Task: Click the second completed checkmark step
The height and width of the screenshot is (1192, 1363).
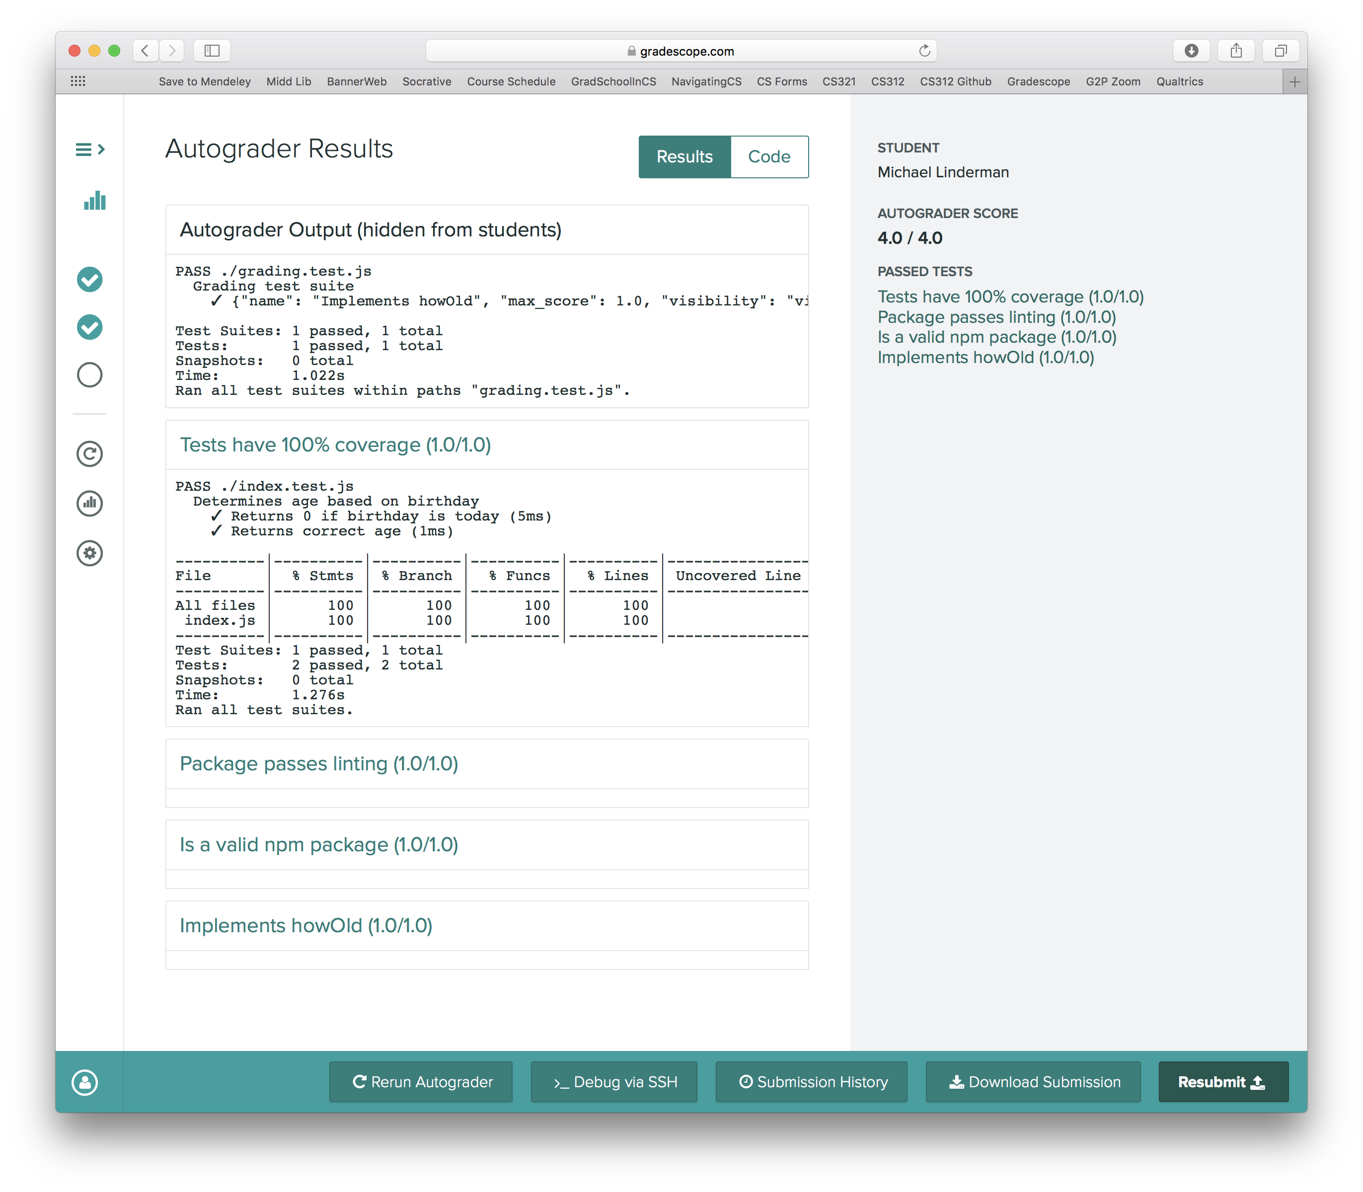Action: [x=90, y=327]
